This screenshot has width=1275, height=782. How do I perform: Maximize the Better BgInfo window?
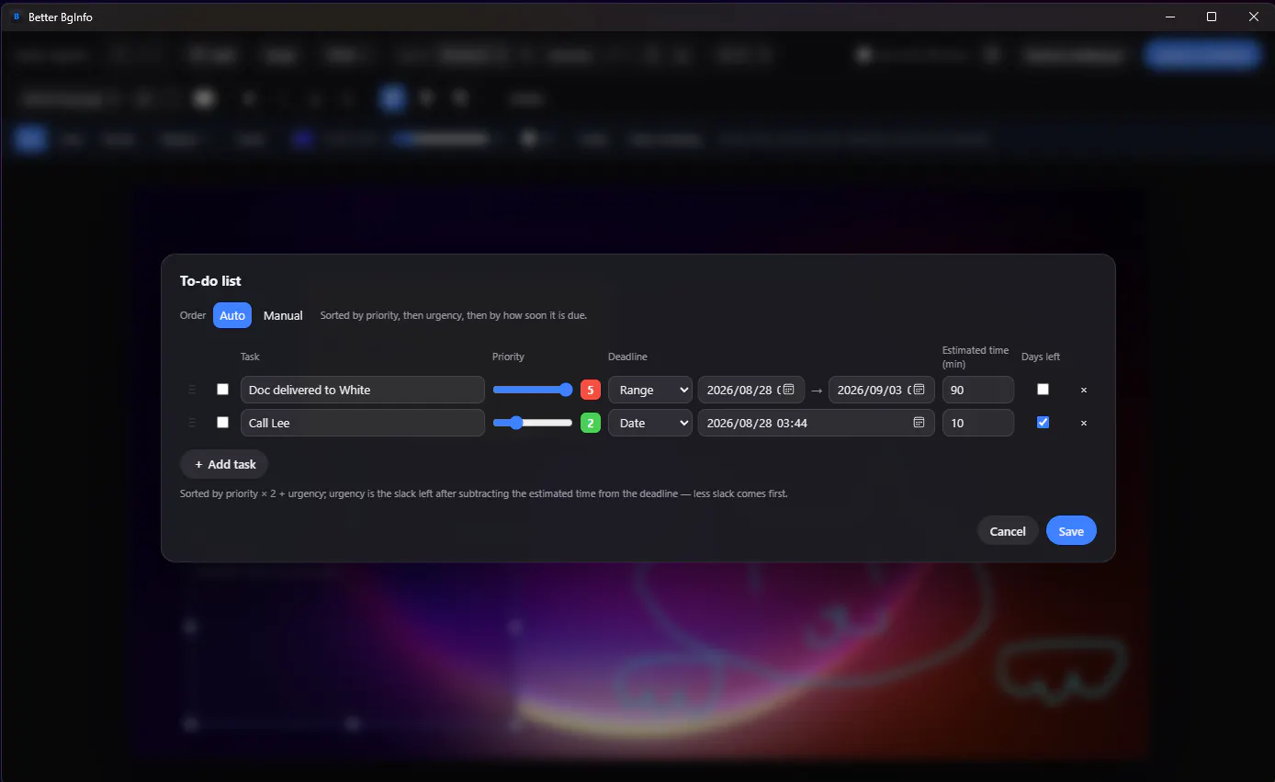[1212, 17]
